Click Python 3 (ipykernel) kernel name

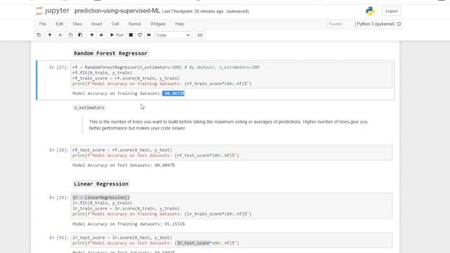(375, 24)
